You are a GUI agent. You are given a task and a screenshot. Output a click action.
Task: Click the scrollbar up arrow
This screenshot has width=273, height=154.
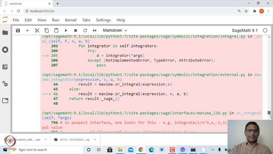[269, 37]
